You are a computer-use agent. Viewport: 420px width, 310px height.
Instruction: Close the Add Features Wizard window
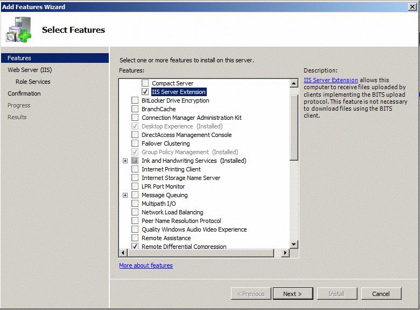click(x=412, y=6)
